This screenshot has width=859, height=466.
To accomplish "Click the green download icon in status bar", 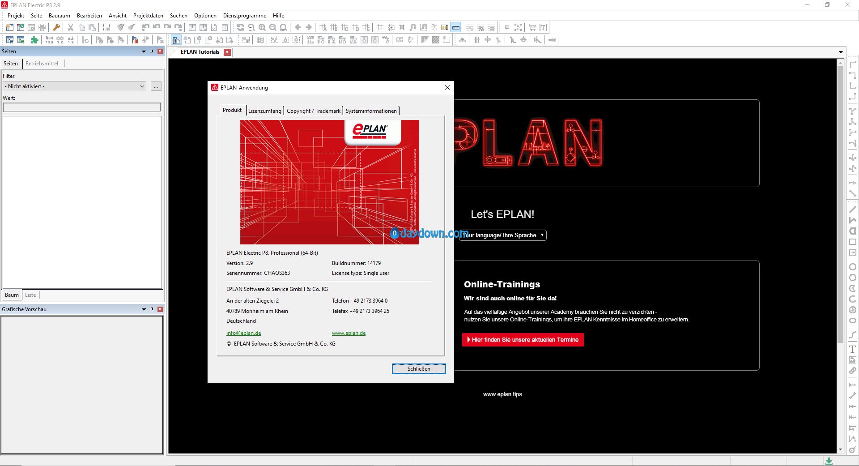I will 829,461.
